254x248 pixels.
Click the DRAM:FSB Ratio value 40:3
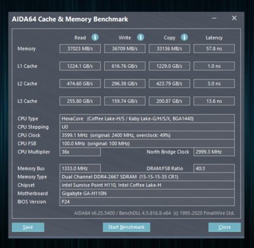pos(214,169)
